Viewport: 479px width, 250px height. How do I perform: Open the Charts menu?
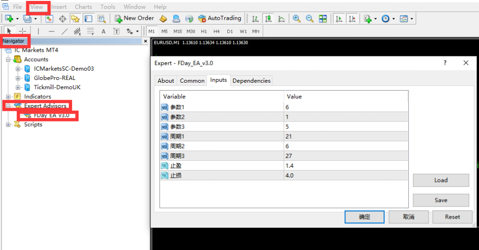coord(83,7)
